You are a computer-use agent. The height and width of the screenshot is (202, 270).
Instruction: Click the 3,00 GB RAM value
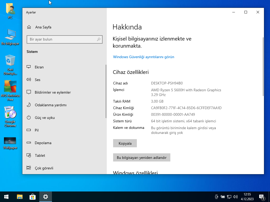click(x=157, y=101)
